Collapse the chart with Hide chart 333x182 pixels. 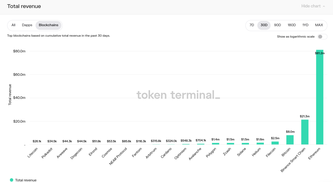click(x=313, y=6)
